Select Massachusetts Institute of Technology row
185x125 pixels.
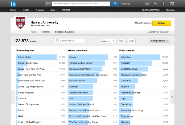click(92, 75)
